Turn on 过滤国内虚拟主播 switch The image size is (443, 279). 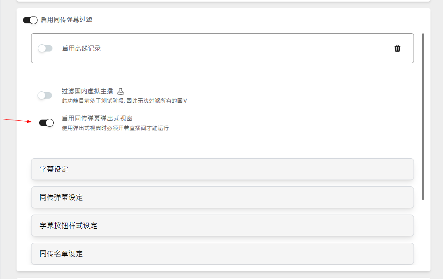coord(45,95)
